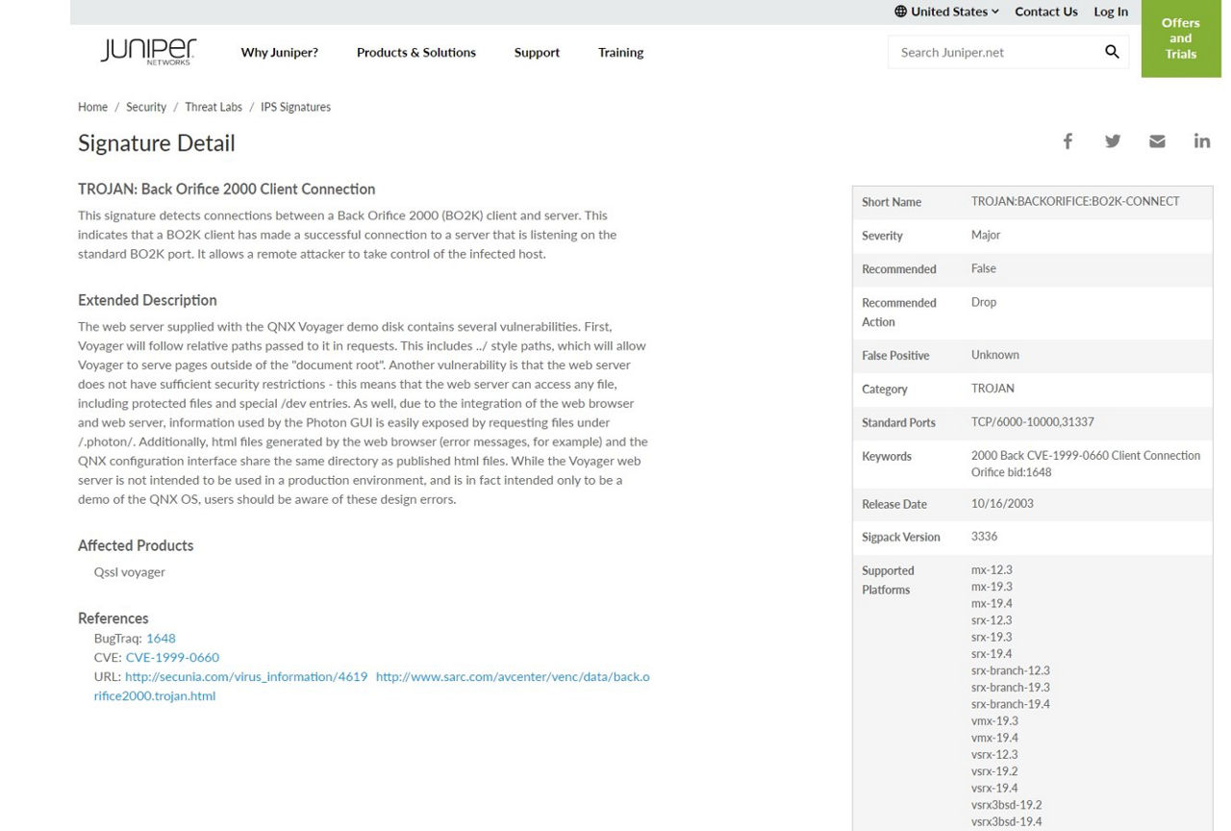This screenshot has width=1231, height=831.
Task: Share the page on Facebook
Action: tap(1068, 140)
